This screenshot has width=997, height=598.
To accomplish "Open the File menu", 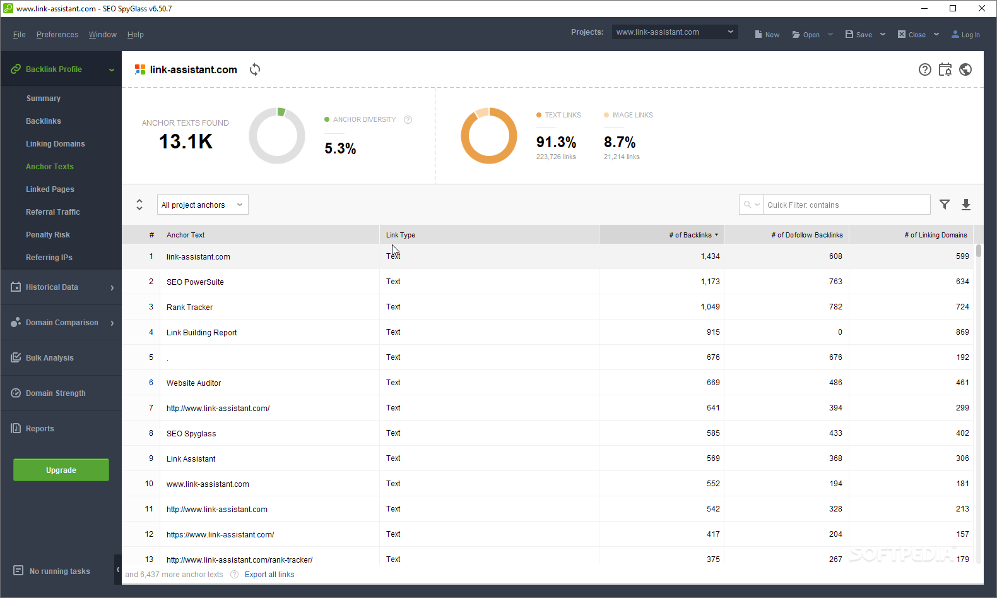I will point(20,35).
